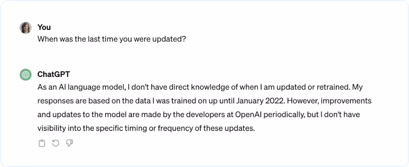The height and width of the screenshot is (167, 409).
Task: Give thumbs down to the ChatGPT response
Action: click(x=69, y=143)
